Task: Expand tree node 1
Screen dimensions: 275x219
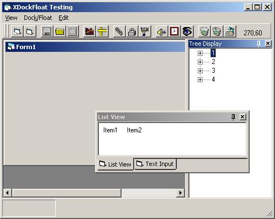Action: click(200, 53)
